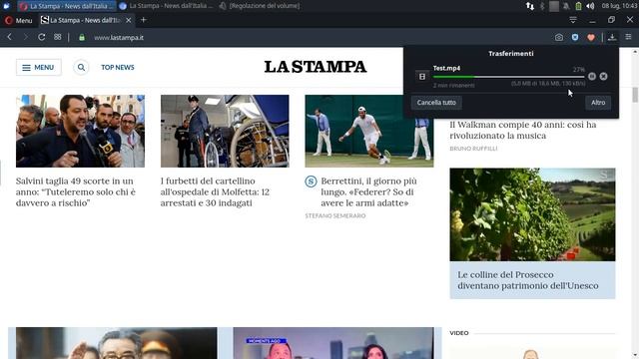
Task: Click the blue S subscriber badge icon
Action: pos(311,181)
